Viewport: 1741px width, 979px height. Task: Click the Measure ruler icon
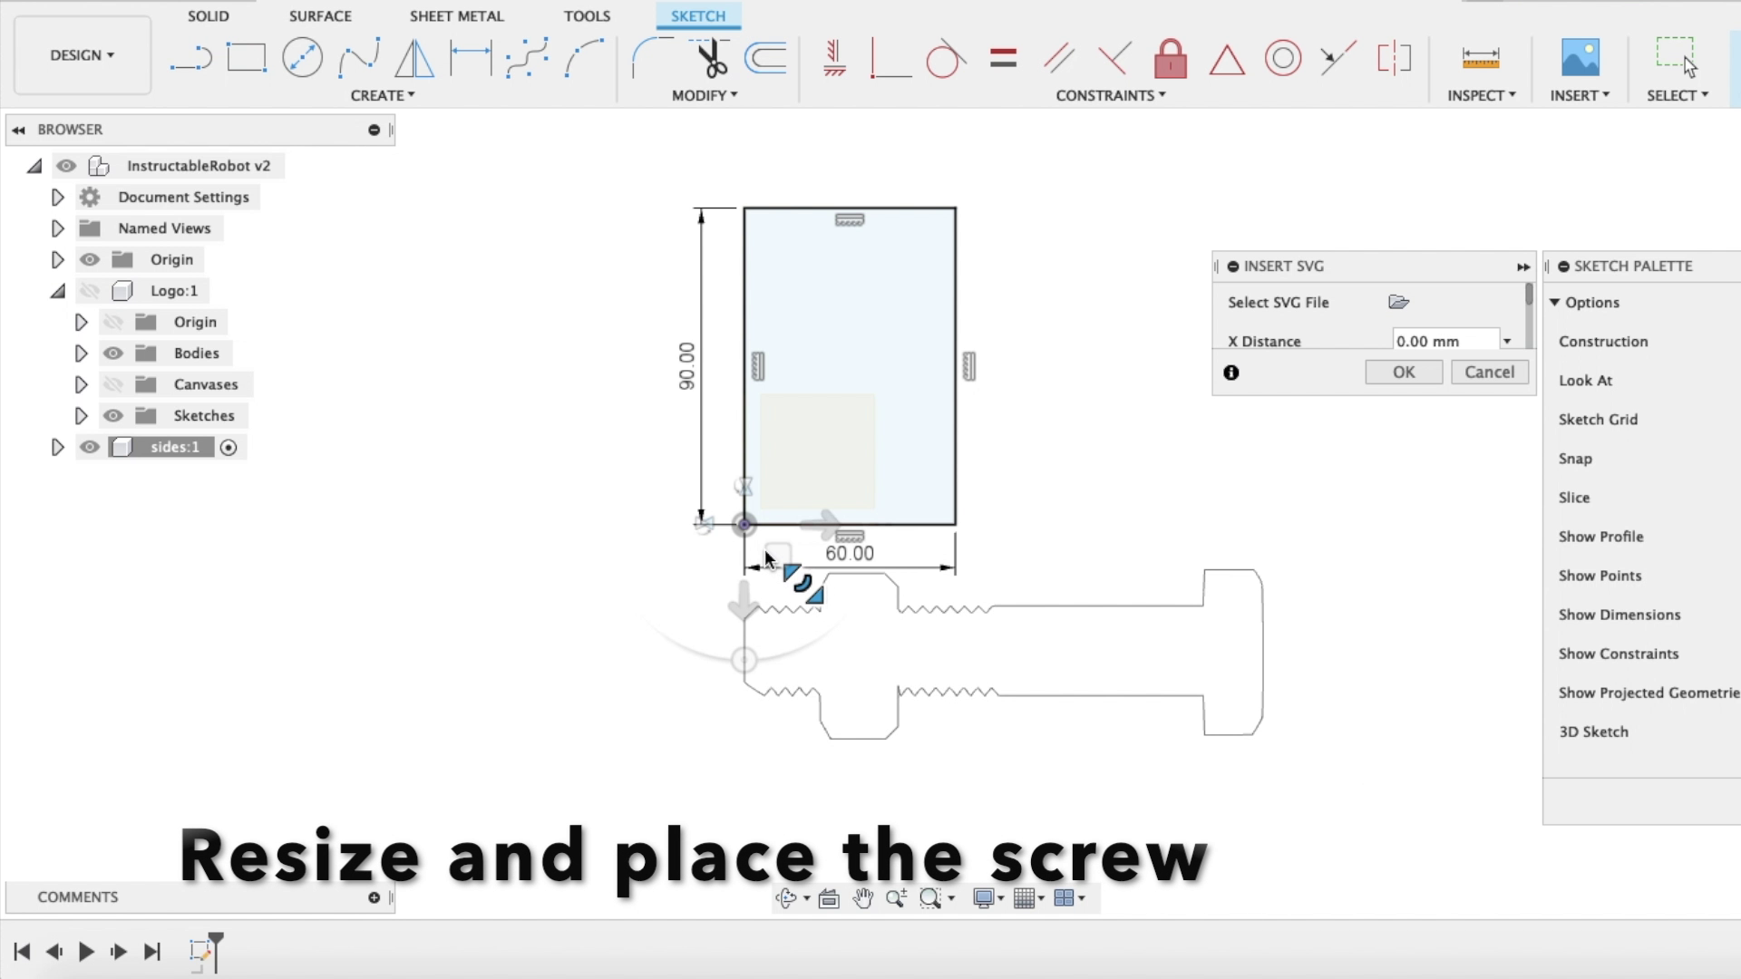(1480, 59)
